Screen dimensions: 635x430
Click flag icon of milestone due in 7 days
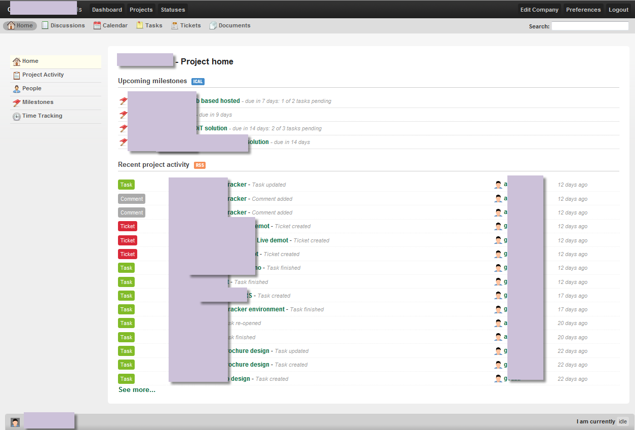[123, 101]
